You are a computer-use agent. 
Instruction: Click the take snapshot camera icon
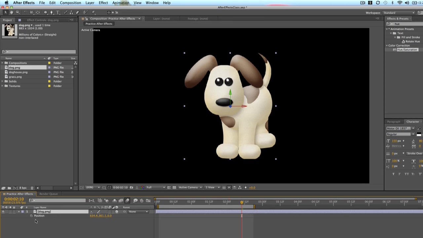[x=131, y=188]
